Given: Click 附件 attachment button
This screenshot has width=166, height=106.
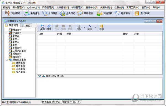Looking at the screenshot, I should (49, 27).
